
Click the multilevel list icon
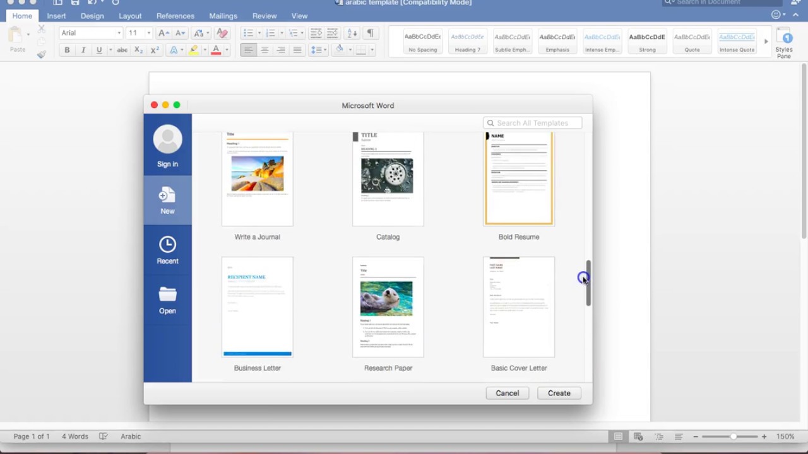pos(292,33)
